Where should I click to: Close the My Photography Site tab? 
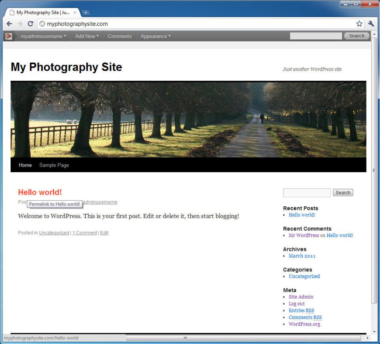[x=75, y=12]
